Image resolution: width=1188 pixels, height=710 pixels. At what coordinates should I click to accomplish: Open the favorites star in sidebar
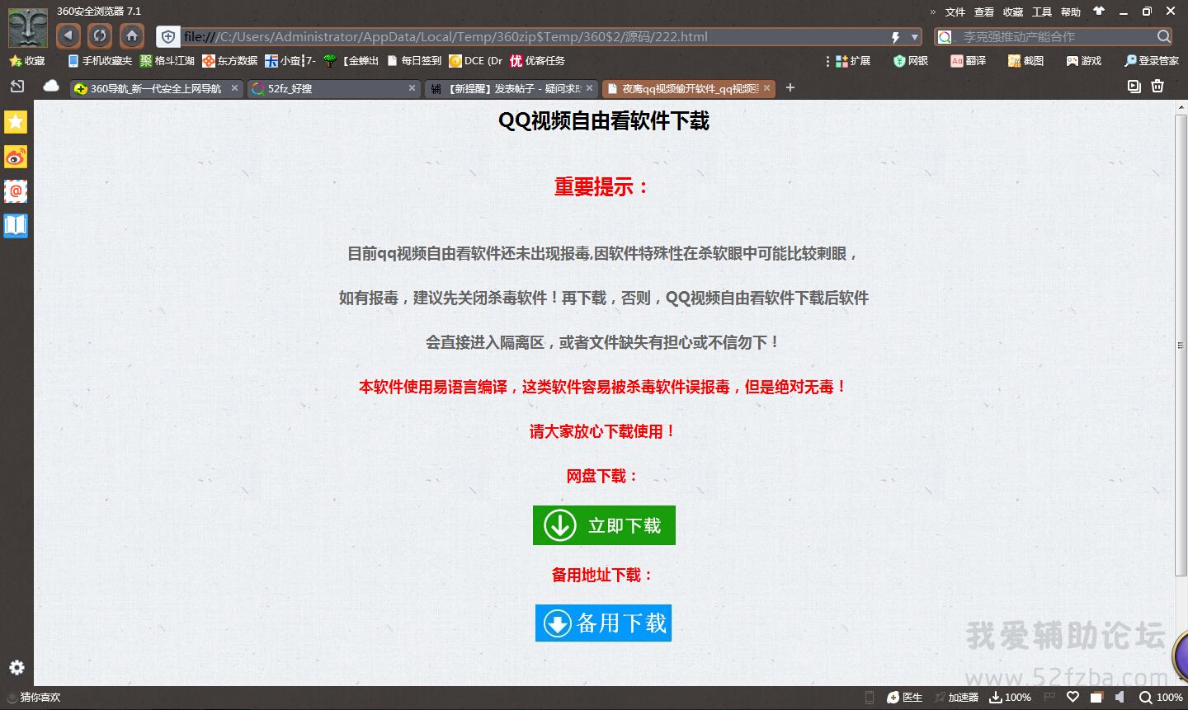16,122
